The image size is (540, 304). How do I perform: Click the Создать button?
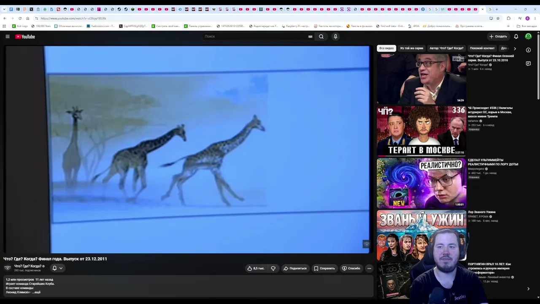[x=498, y=37]
